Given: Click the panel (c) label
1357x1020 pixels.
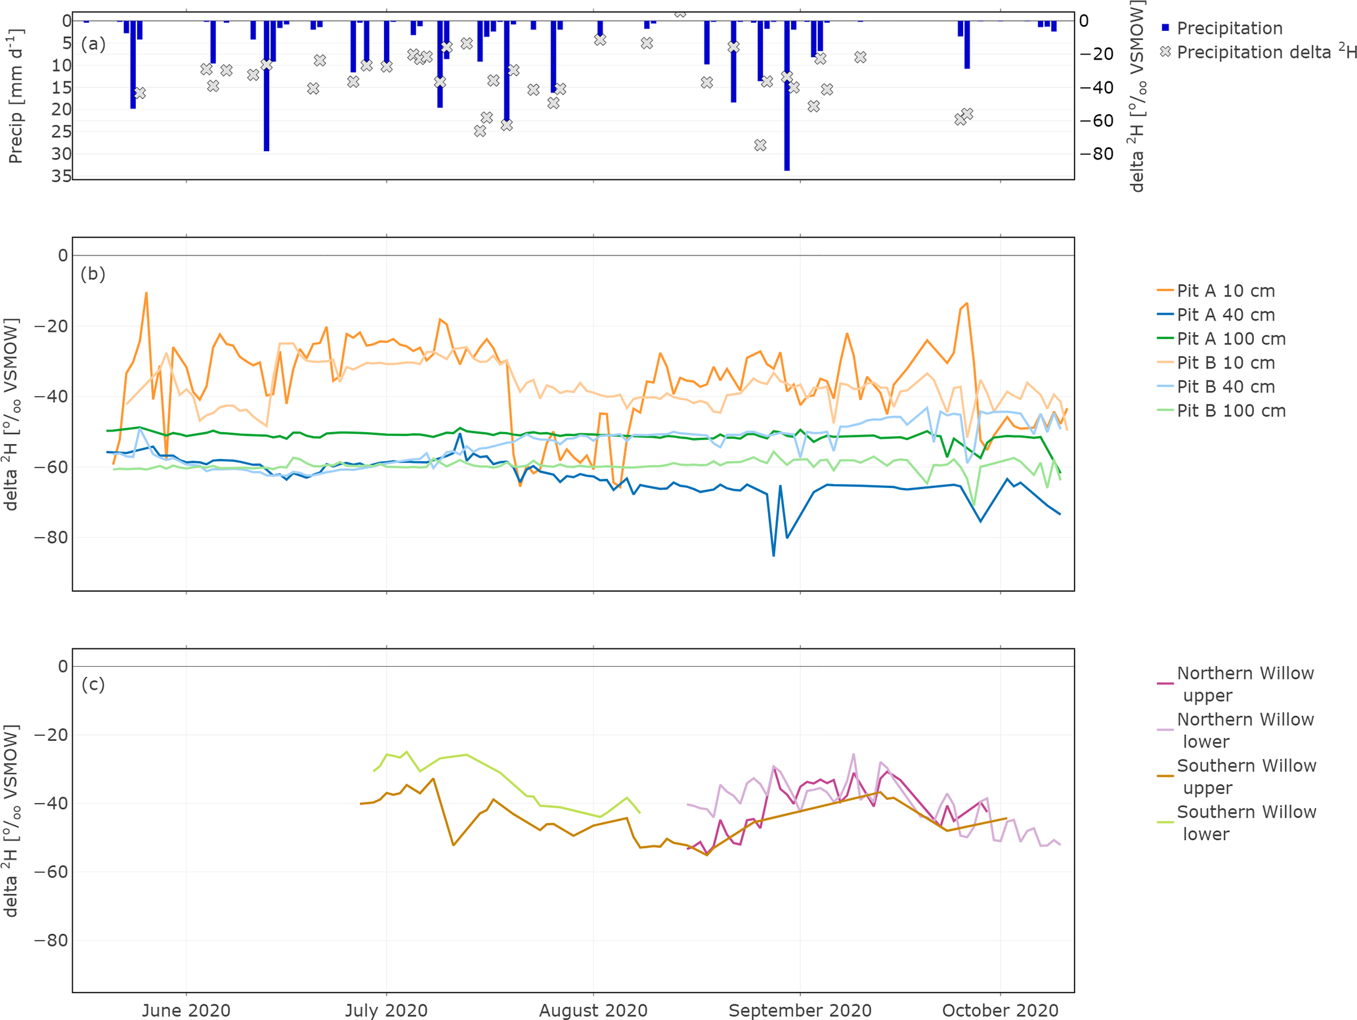Looking at the screenshot, I should coord(93,684).
